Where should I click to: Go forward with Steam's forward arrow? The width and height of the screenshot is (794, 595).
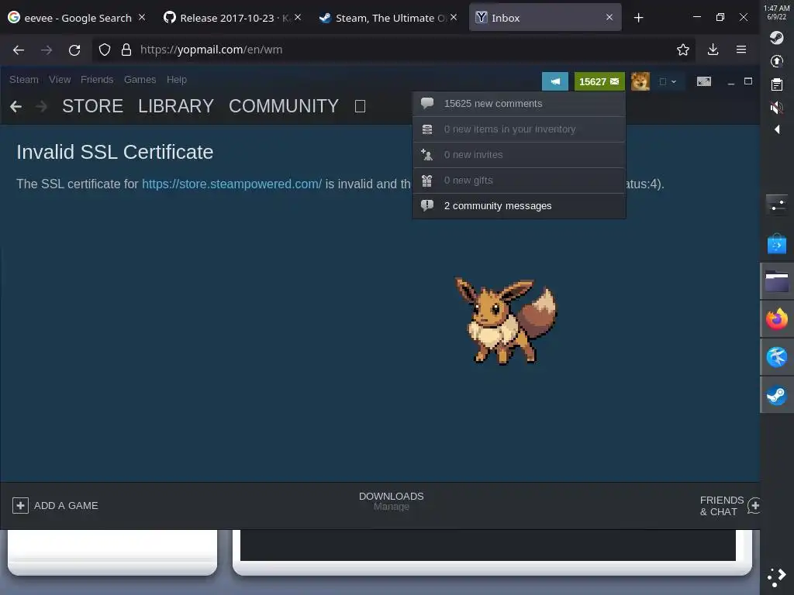tap(42, 106)
